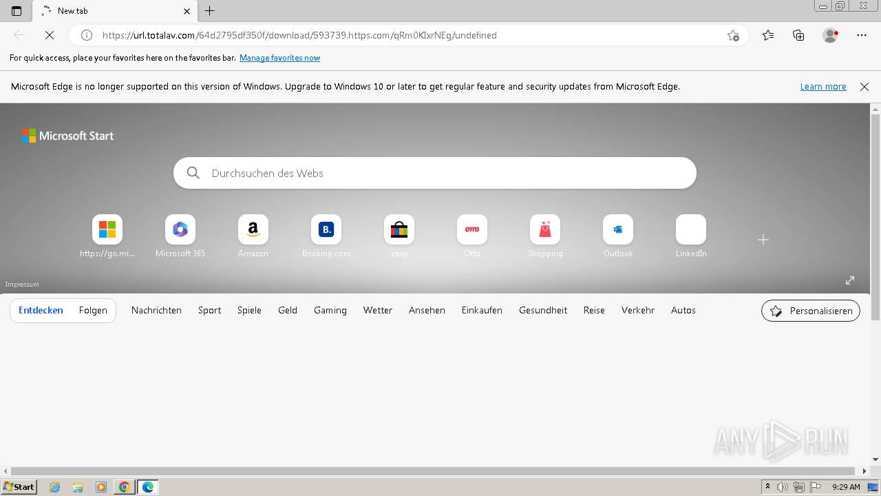
Task: Open the Autos category
Action: 683,311
